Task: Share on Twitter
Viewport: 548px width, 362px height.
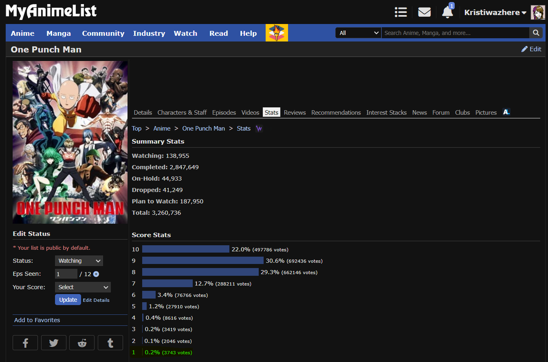Action: pyautogui.click(x=53, y=343)
